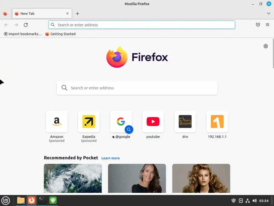Screen dimensions: 274x206
Task: Click the page vertical scrollbar
Action: (273, 53)
